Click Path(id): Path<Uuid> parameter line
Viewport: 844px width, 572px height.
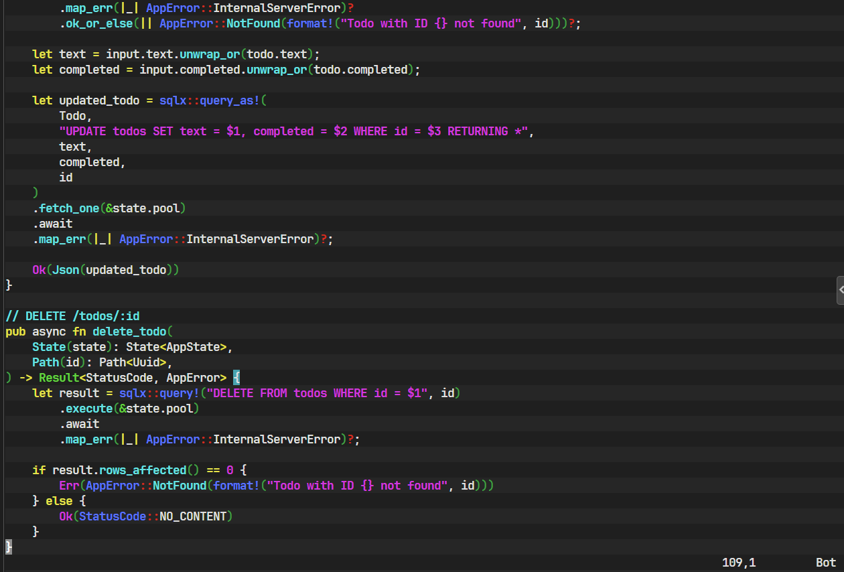tap(102, 362)
